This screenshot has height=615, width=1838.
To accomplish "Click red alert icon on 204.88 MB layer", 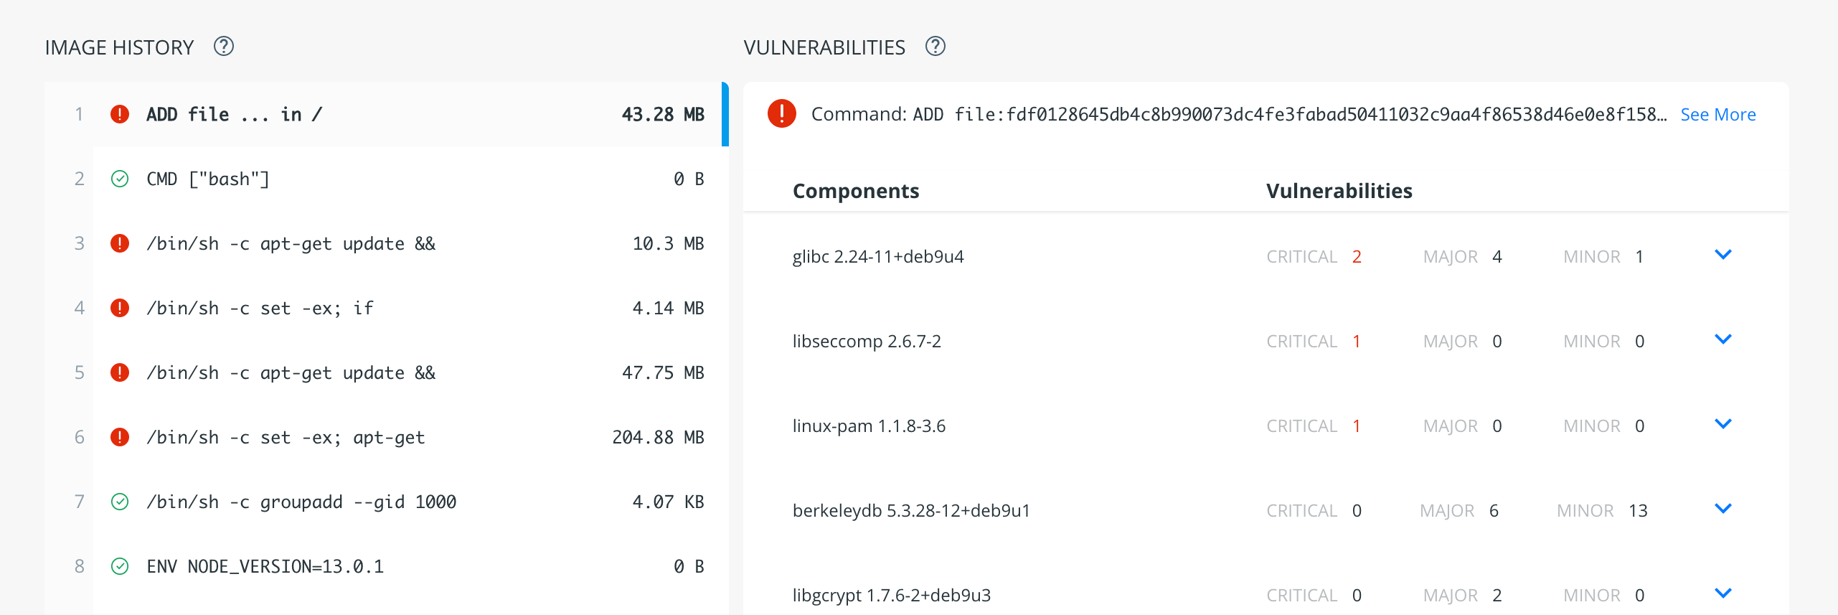I will [x=120, y=437].
